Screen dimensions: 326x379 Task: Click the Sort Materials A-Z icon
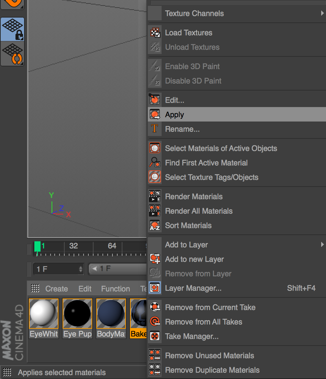point(155,225)
